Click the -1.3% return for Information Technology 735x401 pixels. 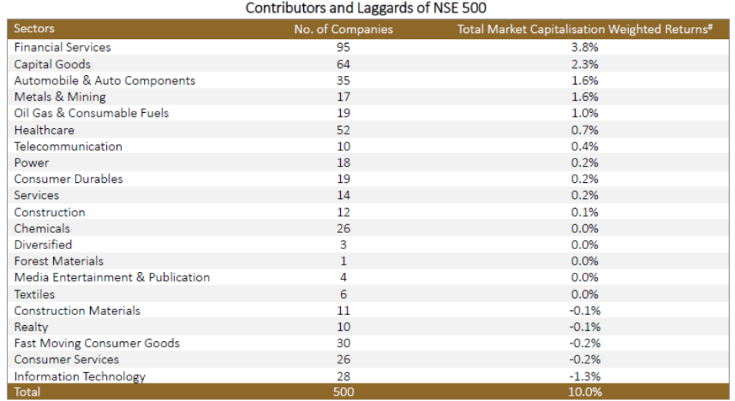pos(584,377)
